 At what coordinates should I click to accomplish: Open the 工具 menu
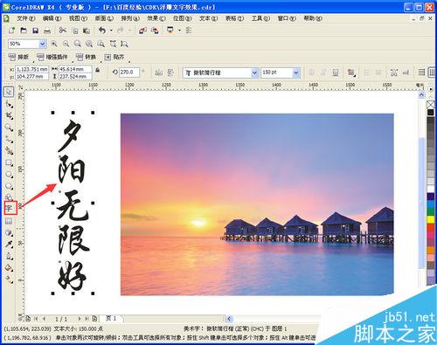point(260,18)
